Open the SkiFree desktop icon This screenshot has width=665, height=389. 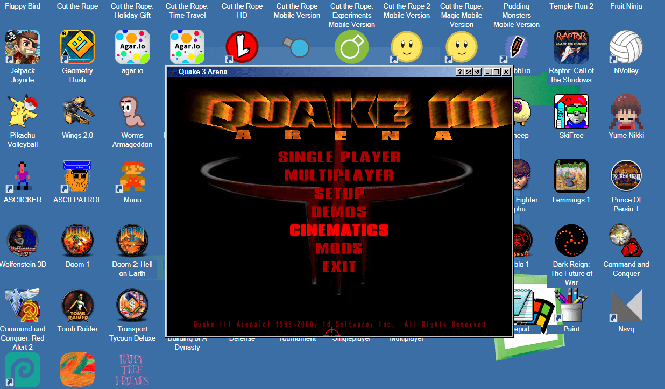coord(571,111)
